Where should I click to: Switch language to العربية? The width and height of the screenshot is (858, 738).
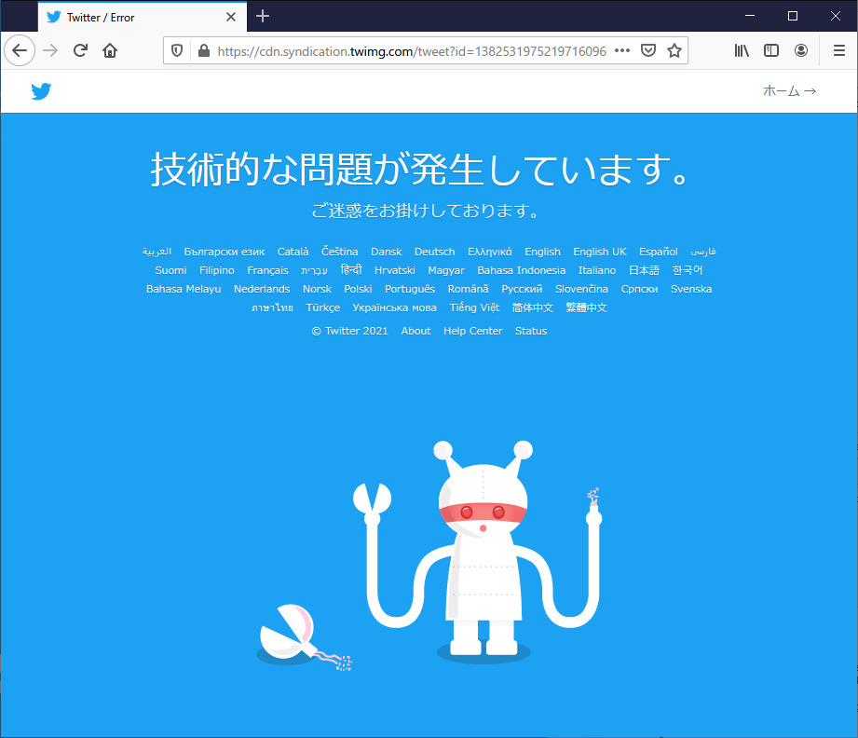(157, 252)
